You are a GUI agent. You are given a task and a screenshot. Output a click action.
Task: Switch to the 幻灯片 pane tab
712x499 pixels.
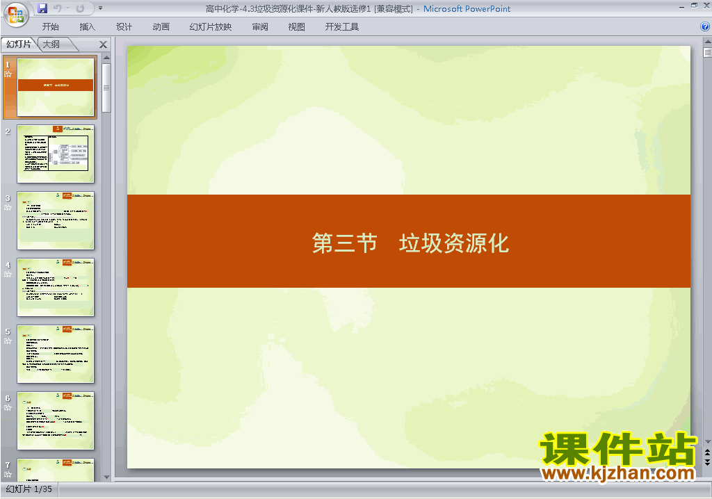pos(19,44)
